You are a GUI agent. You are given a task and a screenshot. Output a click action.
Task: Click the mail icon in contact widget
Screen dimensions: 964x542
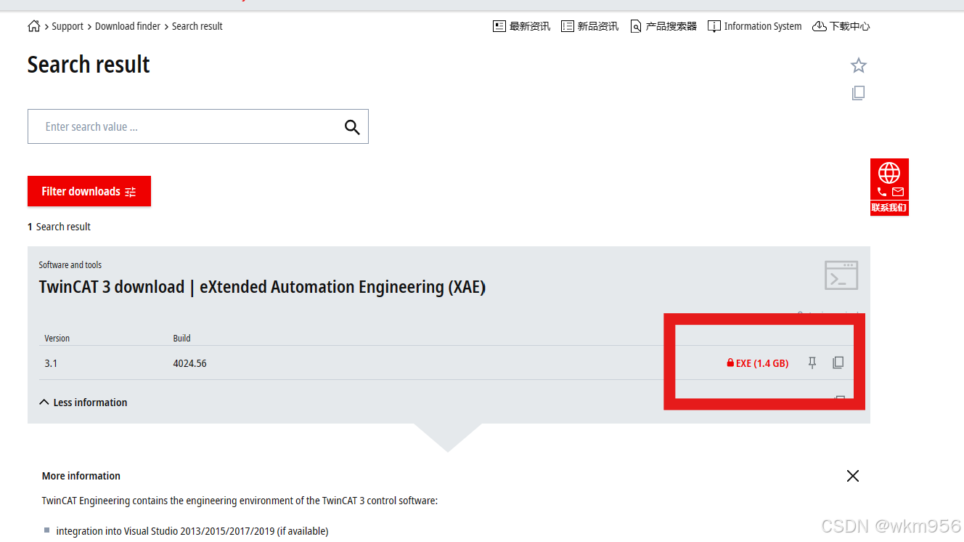(898, 192)
